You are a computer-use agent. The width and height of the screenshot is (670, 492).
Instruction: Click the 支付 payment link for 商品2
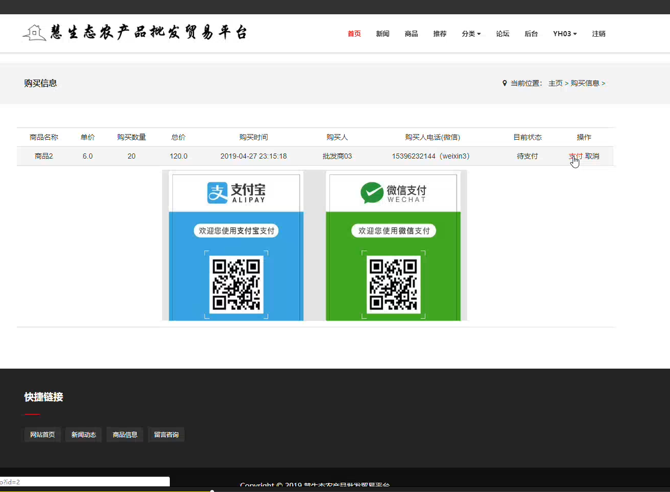pyautogui.click(x=575, y=156)
